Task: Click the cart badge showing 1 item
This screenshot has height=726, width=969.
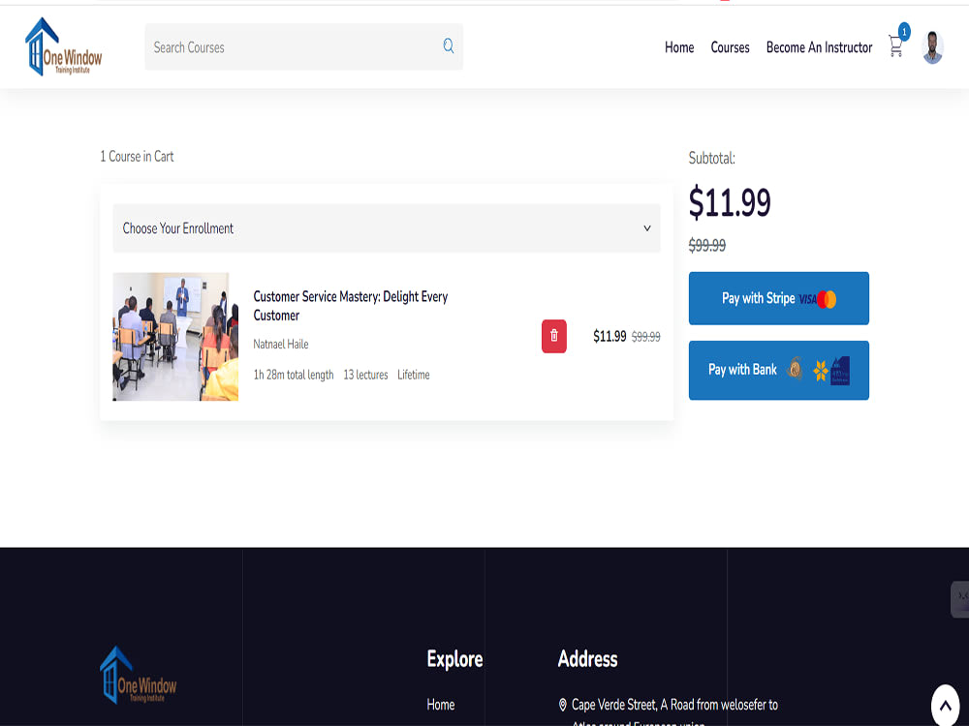Action: click(904, 31)
